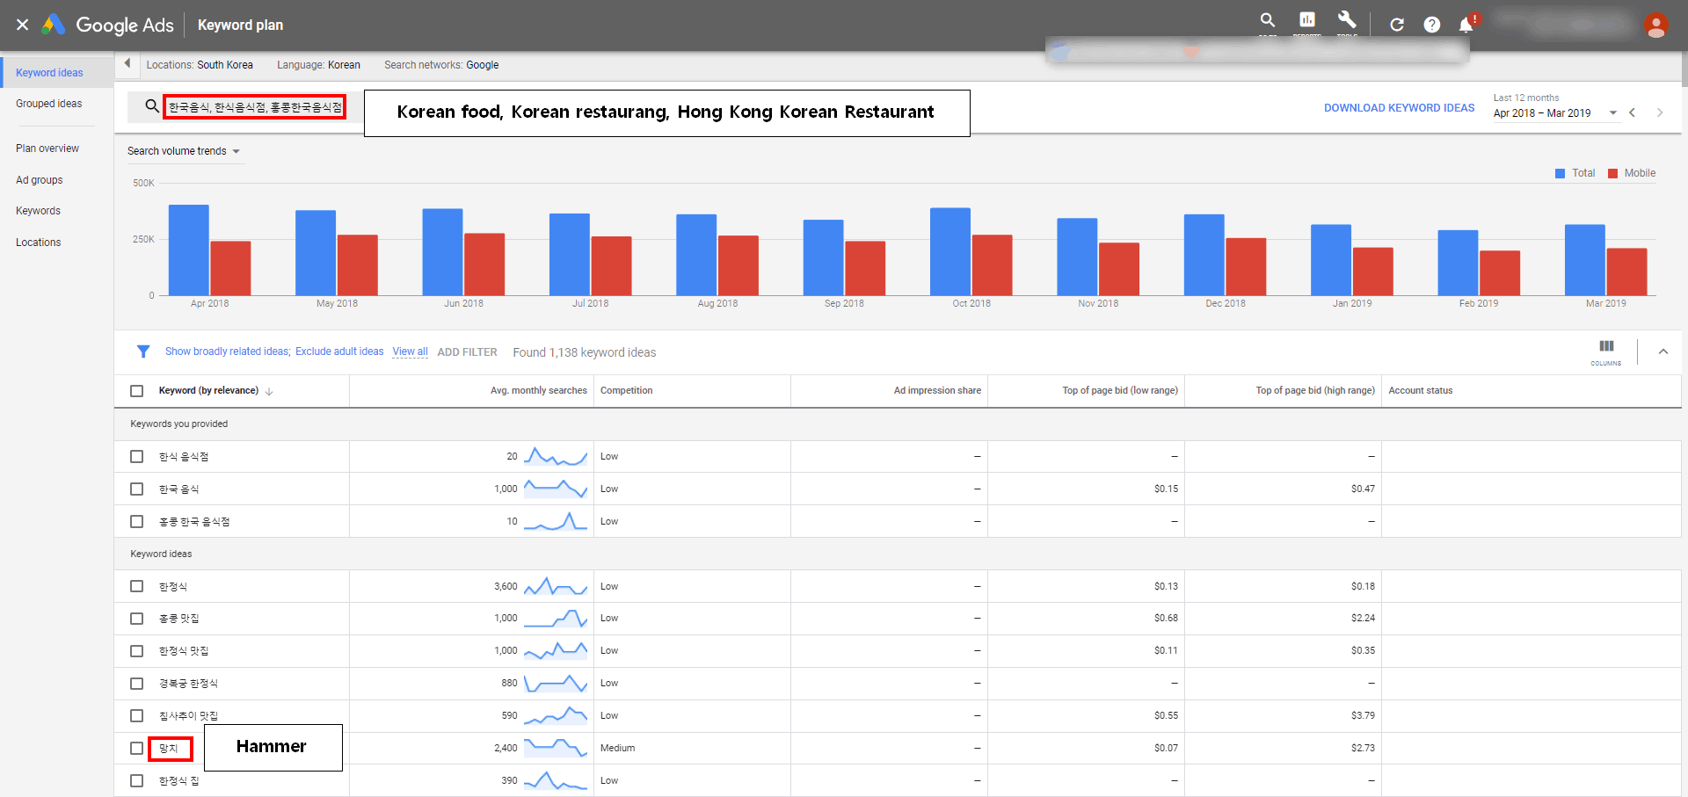
Task: Check the 망치 keyword row
Action: pyautogui.click(x=136, y=748)
